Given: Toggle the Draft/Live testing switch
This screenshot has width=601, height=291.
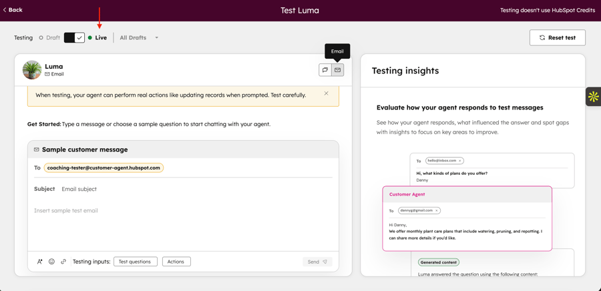Looking at the screenshot, I should 74,38.
